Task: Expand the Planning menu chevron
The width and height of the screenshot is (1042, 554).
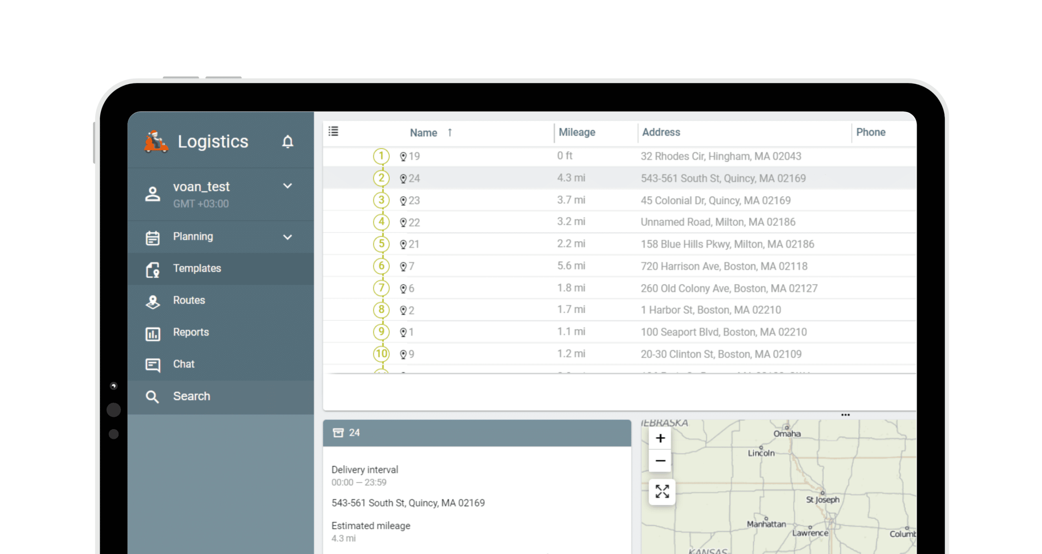Action: coord(287,237)
